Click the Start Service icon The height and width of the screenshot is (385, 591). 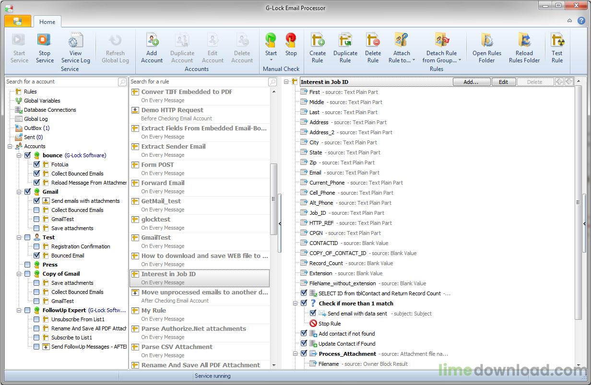(x=19, y=47)
